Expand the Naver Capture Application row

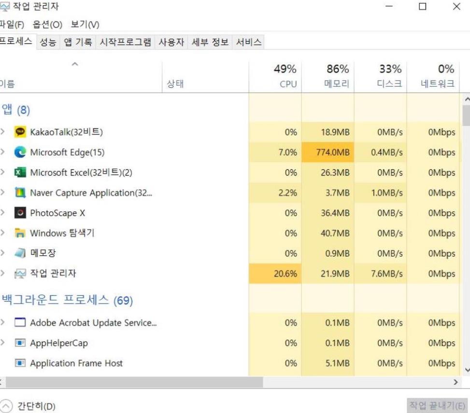point(2,193)
